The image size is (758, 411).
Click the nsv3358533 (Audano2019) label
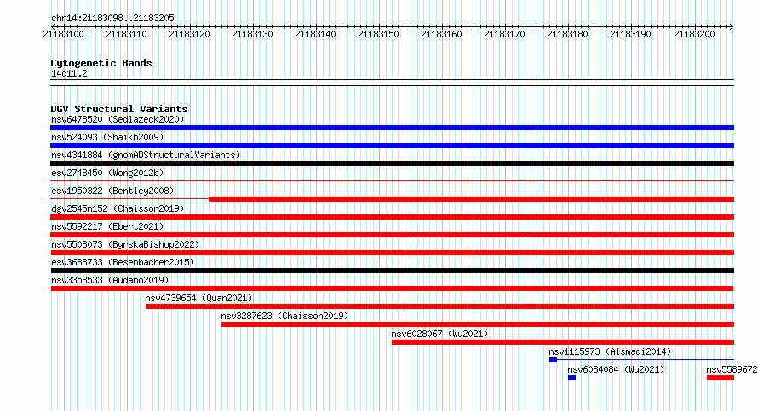(x=110, y=280)
